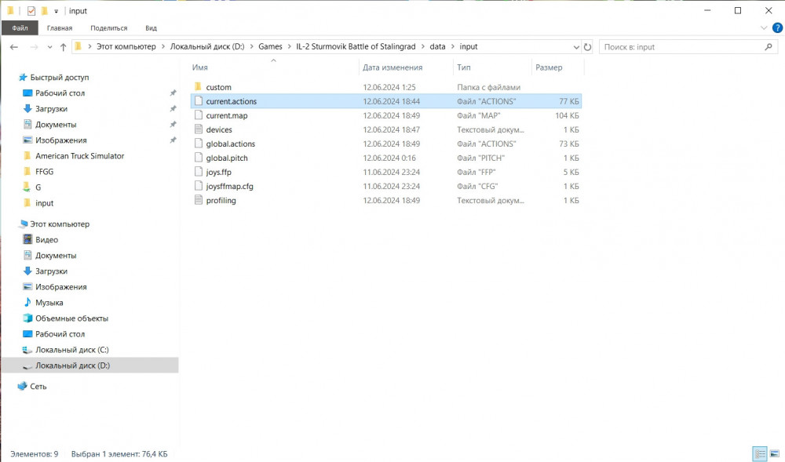
Task: Click the Back navigation arrow
Action: (x=13, y=47)
